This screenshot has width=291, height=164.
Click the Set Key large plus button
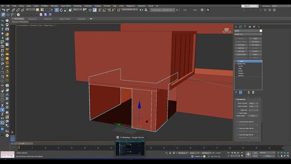[x=248, y=154]
